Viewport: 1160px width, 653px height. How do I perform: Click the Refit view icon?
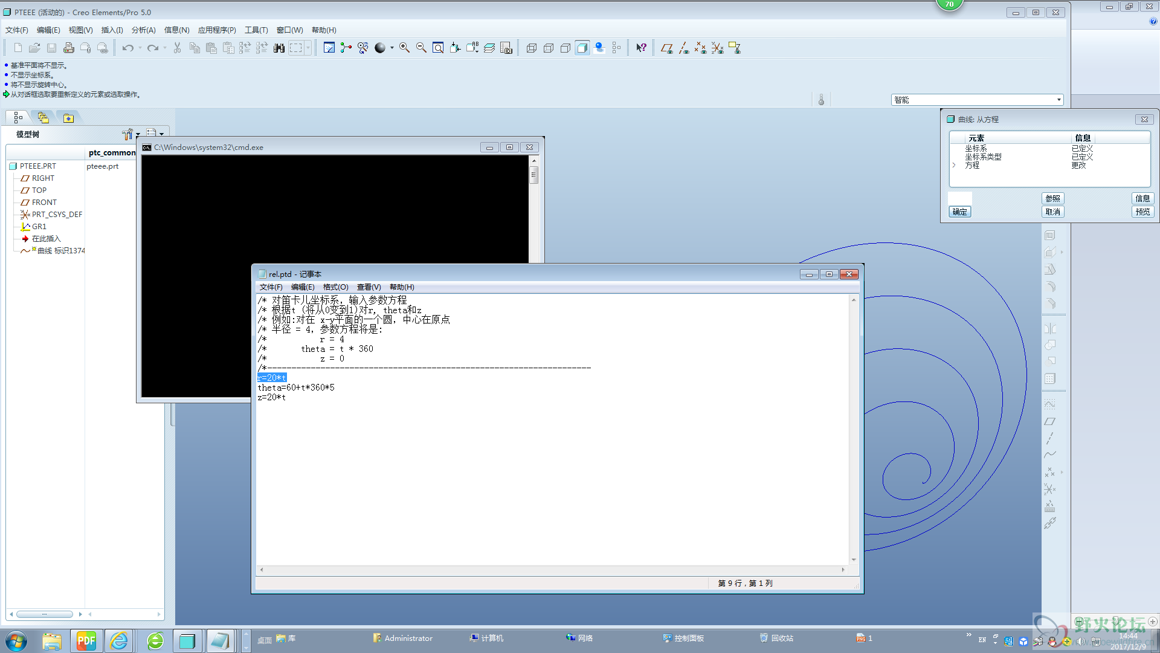pyautogui.click(x=438, y=48)
